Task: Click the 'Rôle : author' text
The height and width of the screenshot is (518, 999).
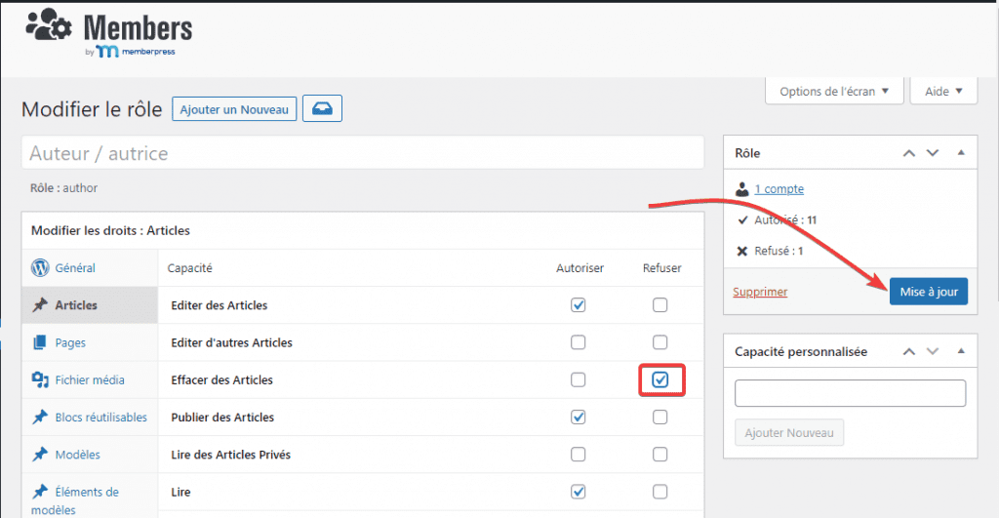Action: [x=63, y=188]
